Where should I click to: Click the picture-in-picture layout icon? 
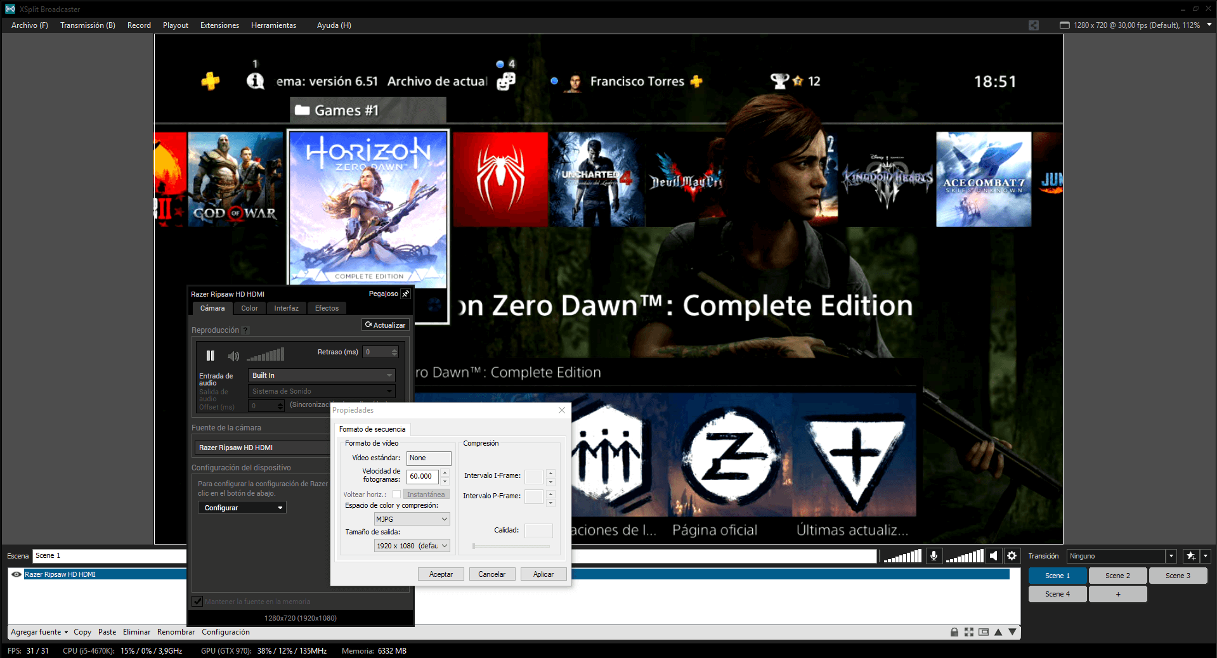(x=984, y=632)
